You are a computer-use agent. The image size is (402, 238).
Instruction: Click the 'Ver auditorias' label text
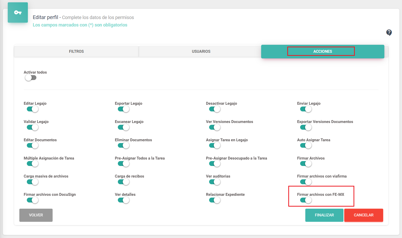point(218,176)
